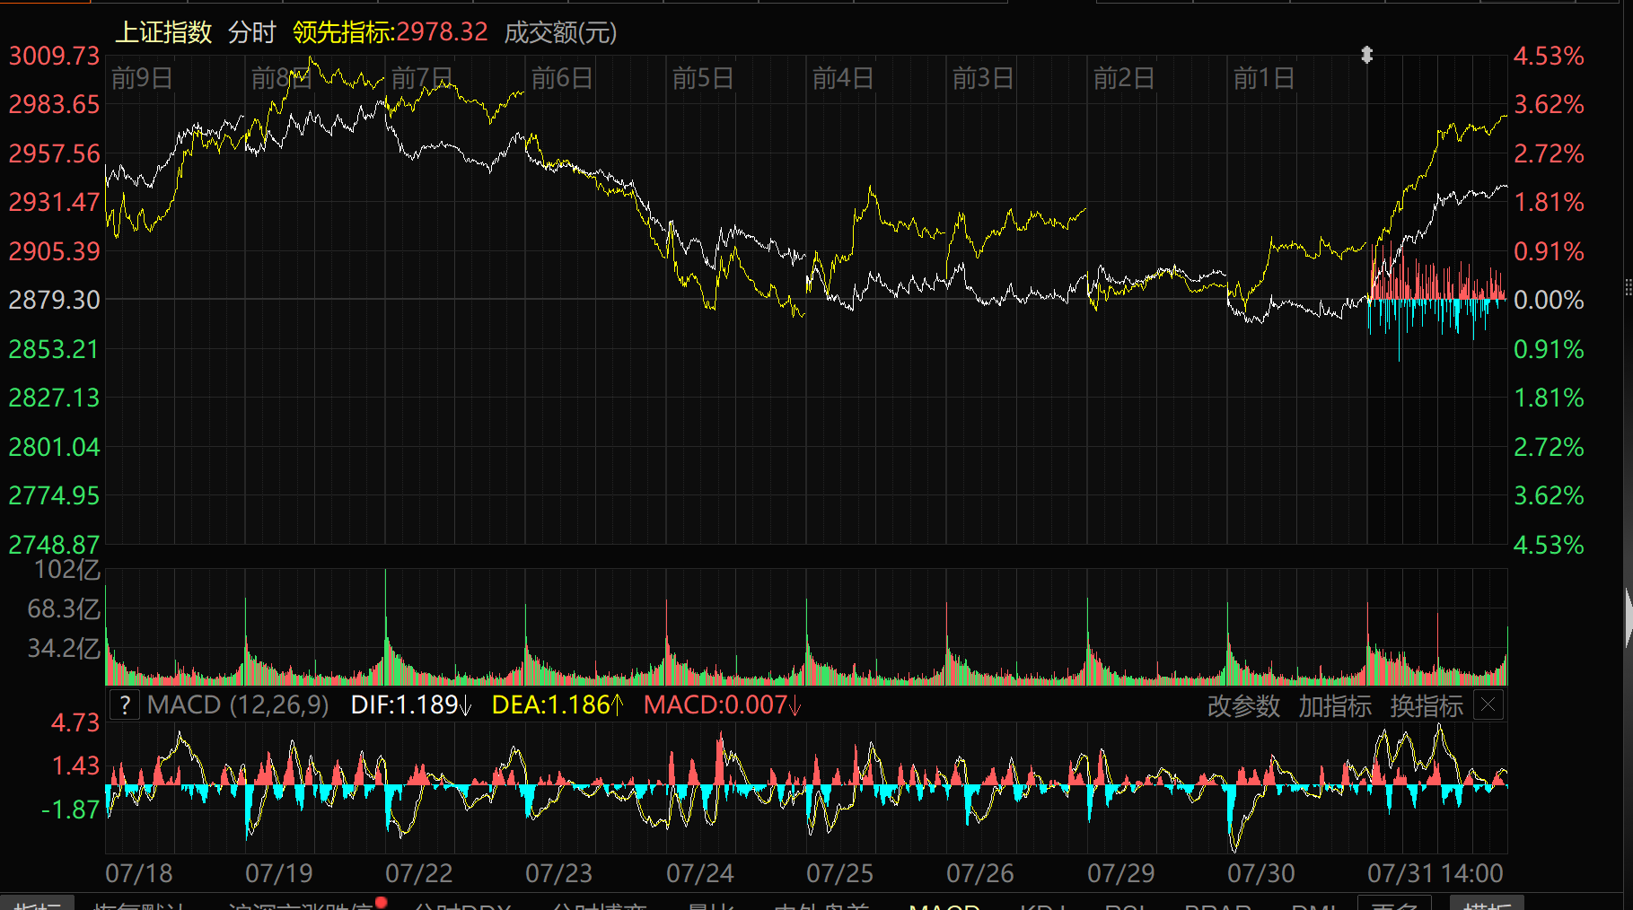Select the MACD tab in the bottom indicator bar
Screen dimensions: 1633x910
click(x=944, y=905)
